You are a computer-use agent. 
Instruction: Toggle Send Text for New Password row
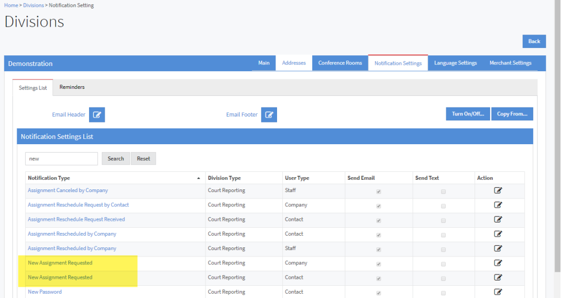pyautogui.click(x=443, y=293)
